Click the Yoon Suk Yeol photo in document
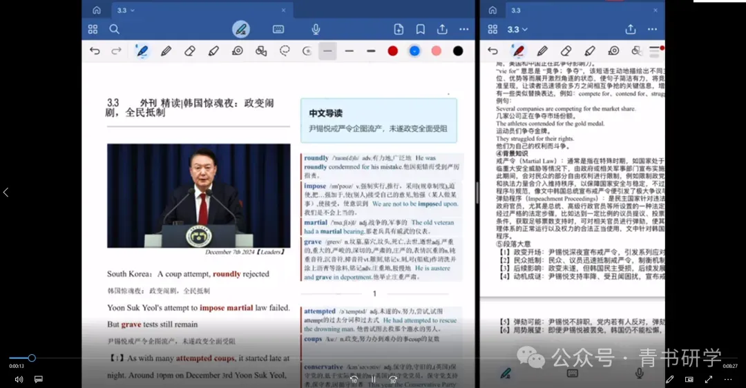 coord(198,195)
